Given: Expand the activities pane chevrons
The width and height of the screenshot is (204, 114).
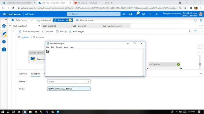Looking at the screenshot, I should tap(14, 31).
